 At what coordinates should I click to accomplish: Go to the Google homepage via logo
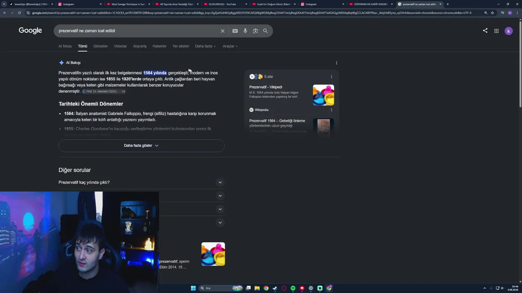pyautogui.click(x=30, y=31)
